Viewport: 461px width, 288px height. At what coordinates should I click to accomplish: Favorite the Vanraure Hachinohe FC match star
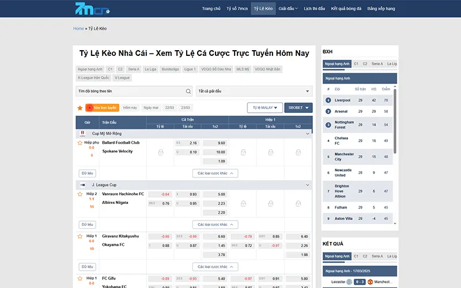[x=80, y=194]
